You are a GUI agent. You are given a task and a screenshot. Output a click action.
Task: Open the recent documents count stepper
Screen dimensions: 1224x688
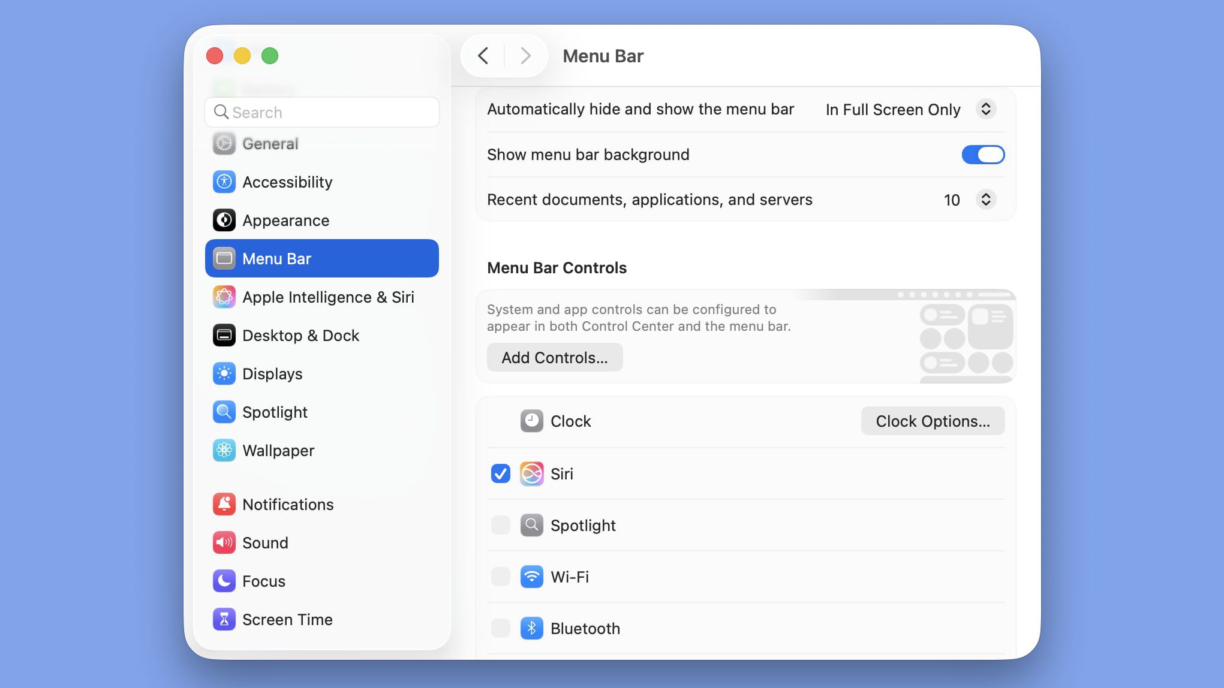tap(987, 200)
